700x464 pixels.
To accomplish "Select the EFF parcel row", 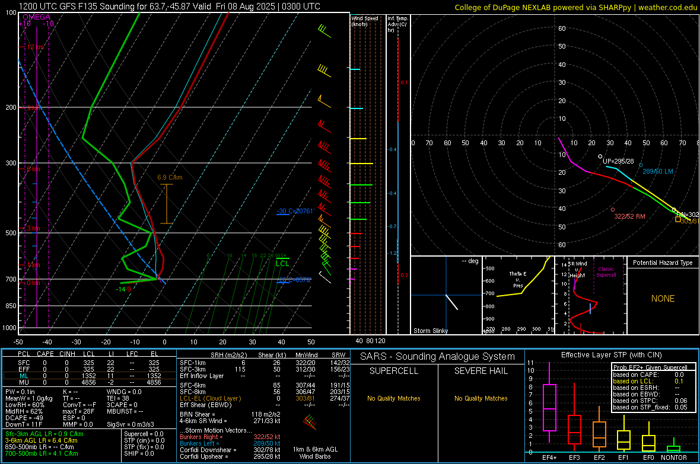I will [89, 369].
